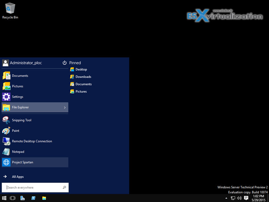Viewport: 269px width, 202px height.
Task: Click the Windows Start button on taskbar
Action: click(4, 198)
